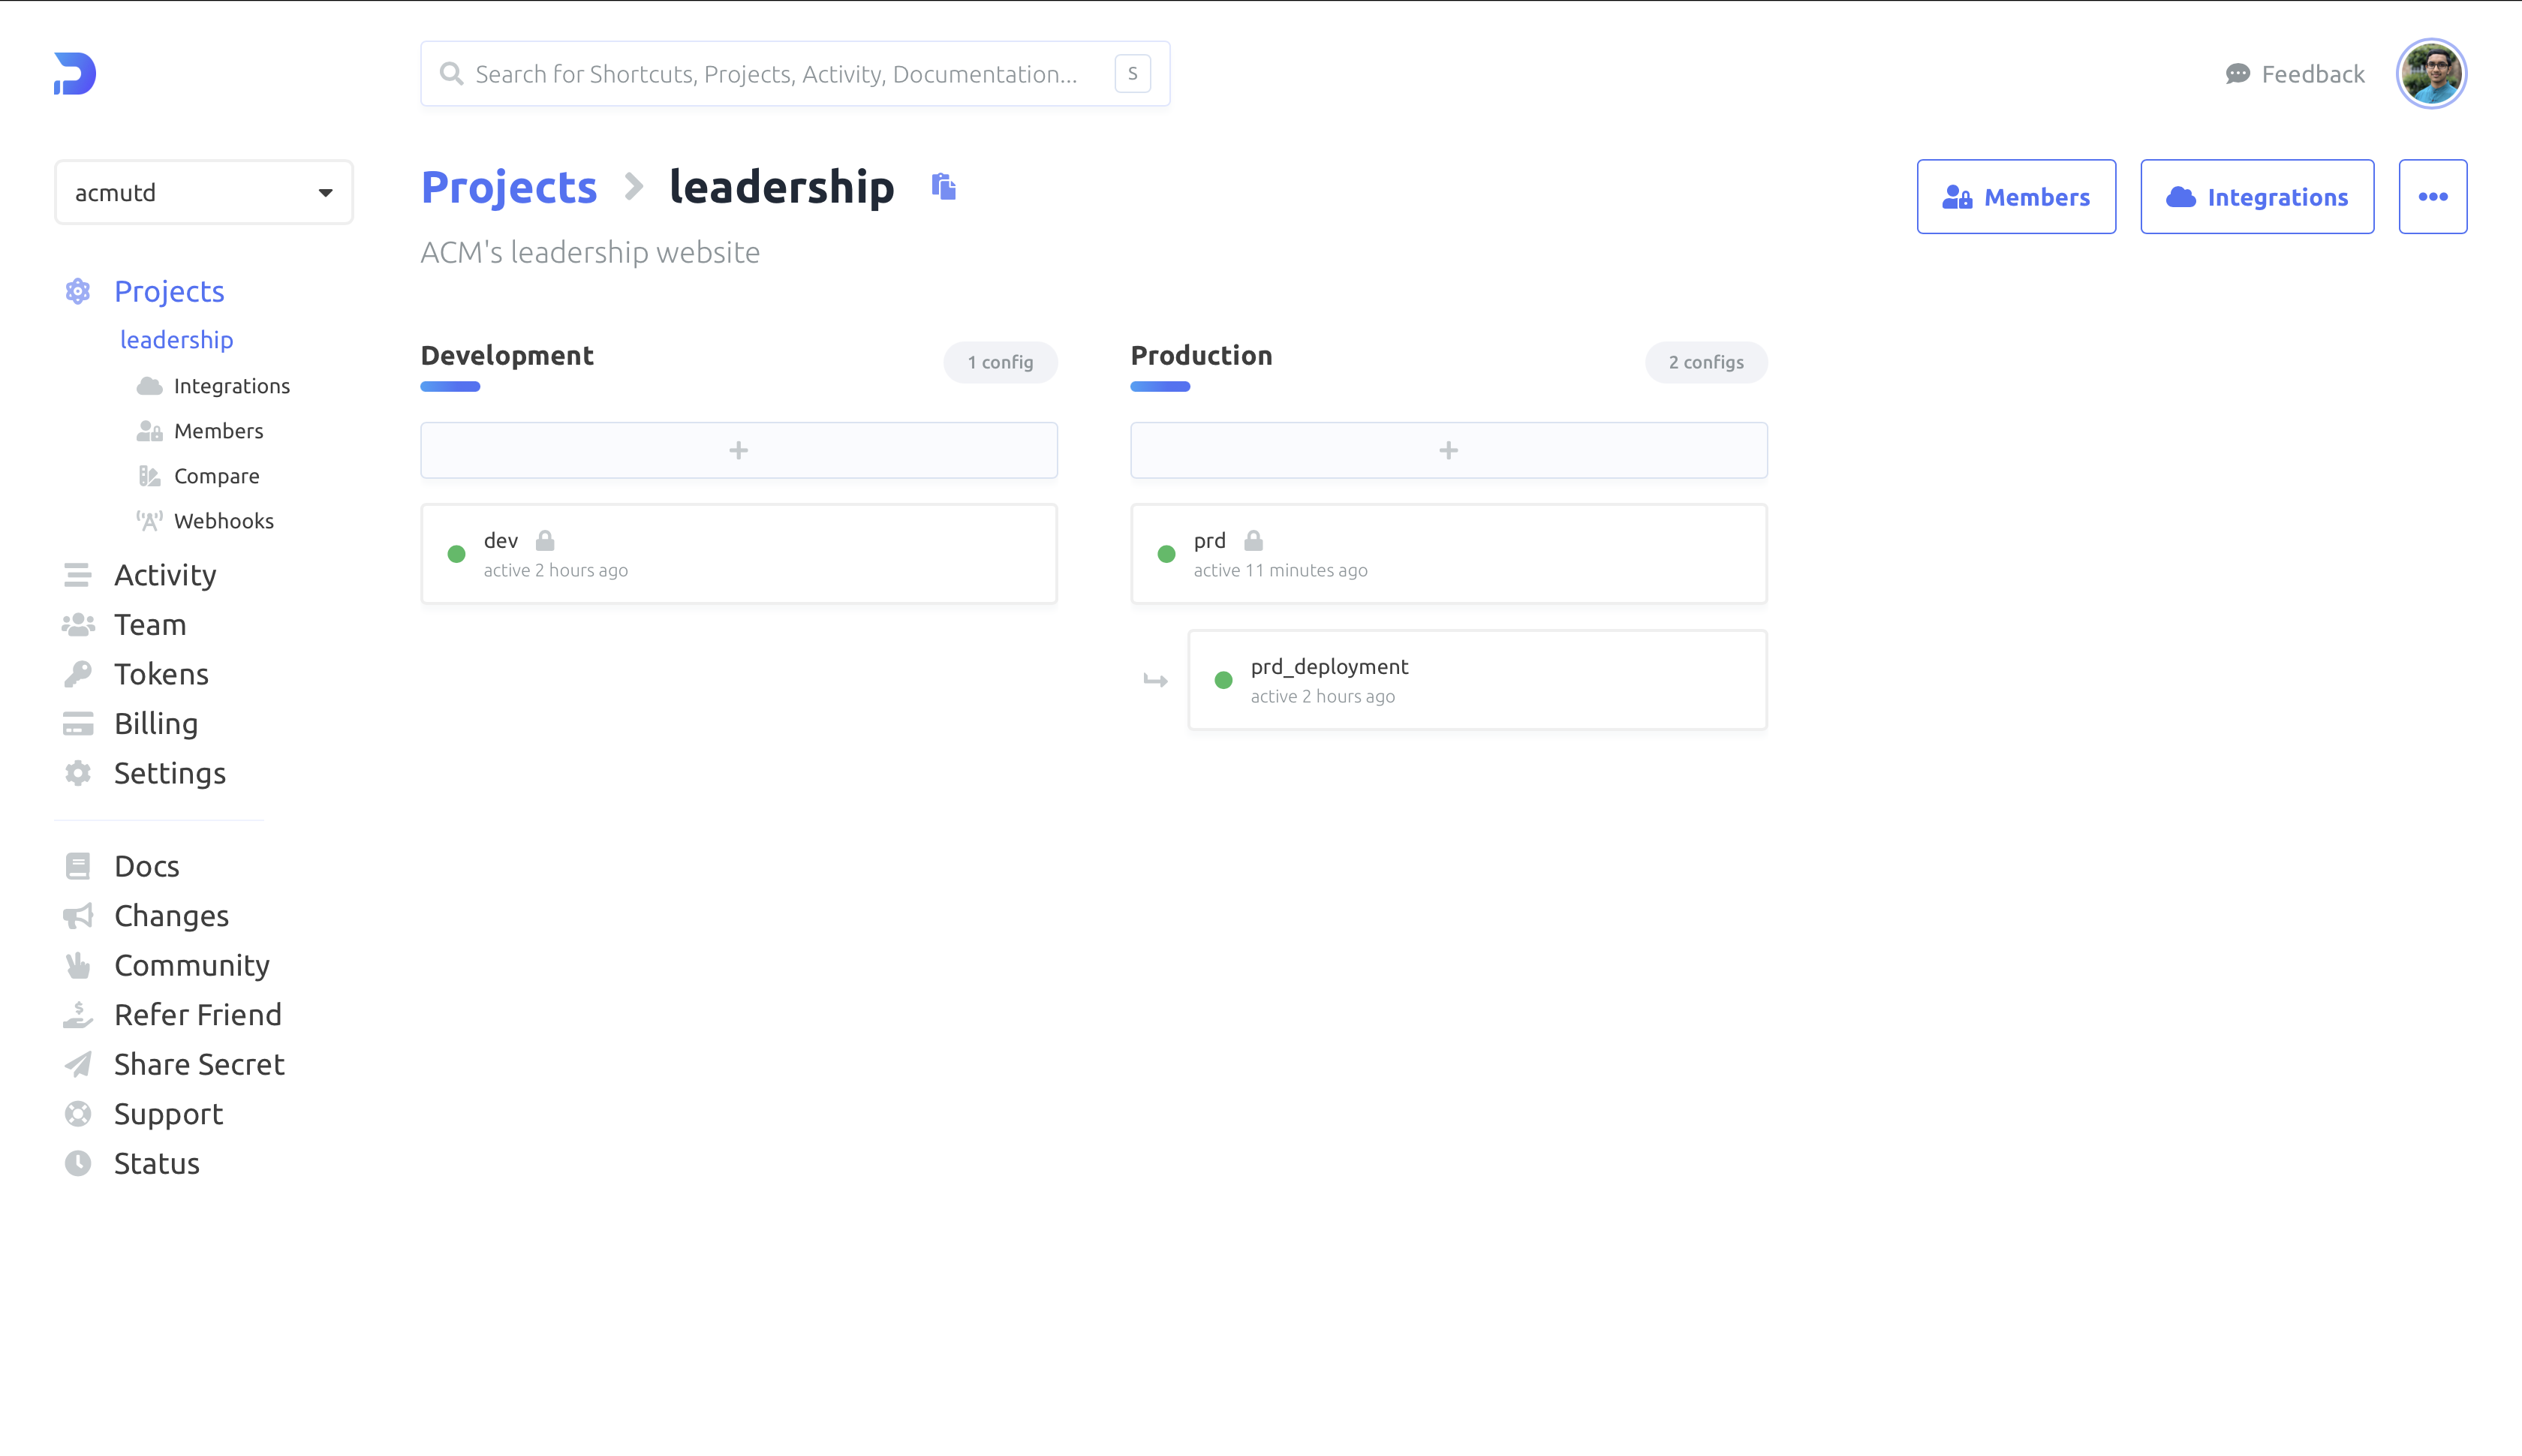Click the Webhooks sidebar icon
Viewport: 2522px width, 1456px height.
[151, 520]
